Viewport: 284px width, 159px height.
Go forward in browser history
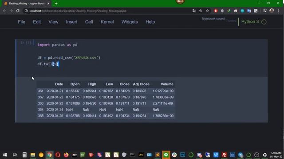11,11
